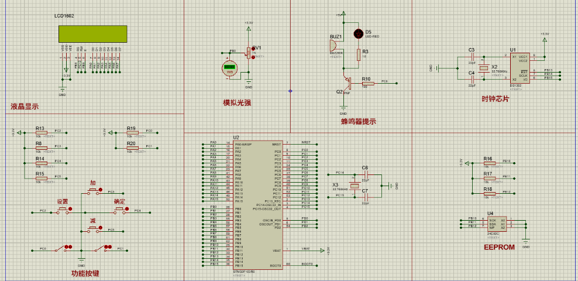Image resolution: width=578 pixels, height=281 pixels.
Task: Click the EEPROM section label
Action: coord(499,248)
